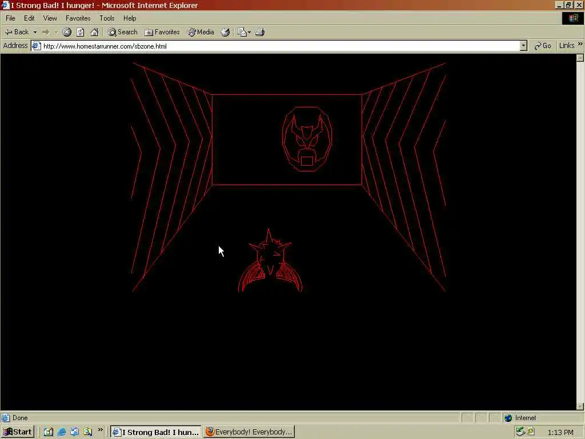585x439 pixels.
Task: Open the Edit menu
Action: 29,18
